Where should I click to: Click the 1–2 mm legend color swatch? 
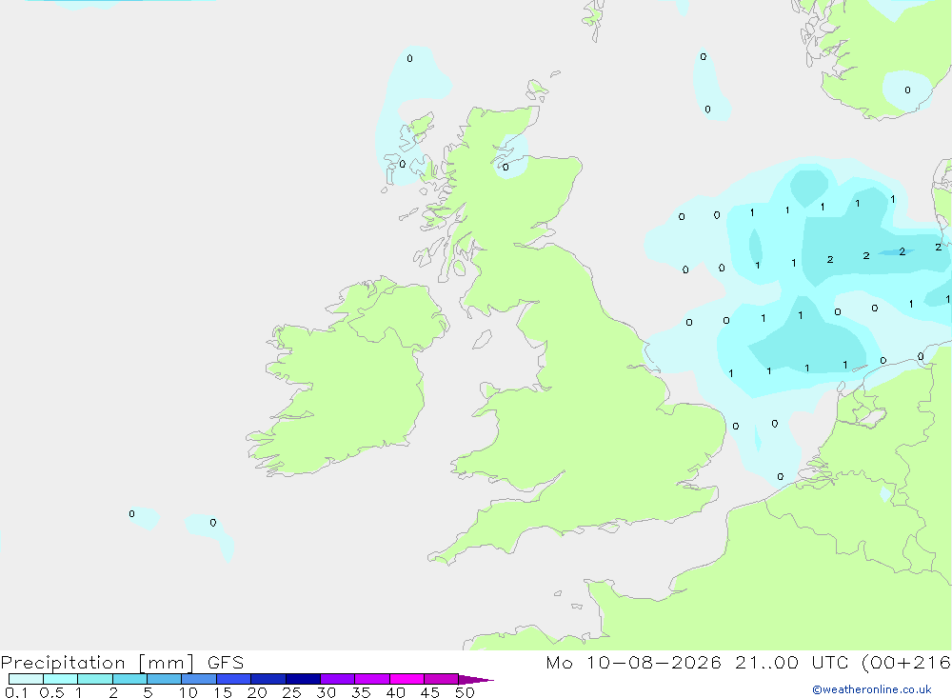click(95, 679)
